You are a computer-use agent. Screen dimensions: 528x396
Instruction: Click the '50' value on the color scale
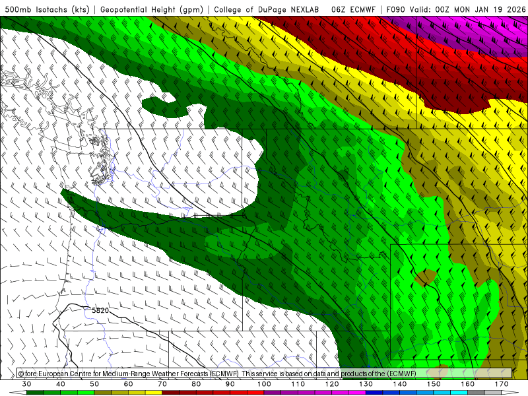94,384
